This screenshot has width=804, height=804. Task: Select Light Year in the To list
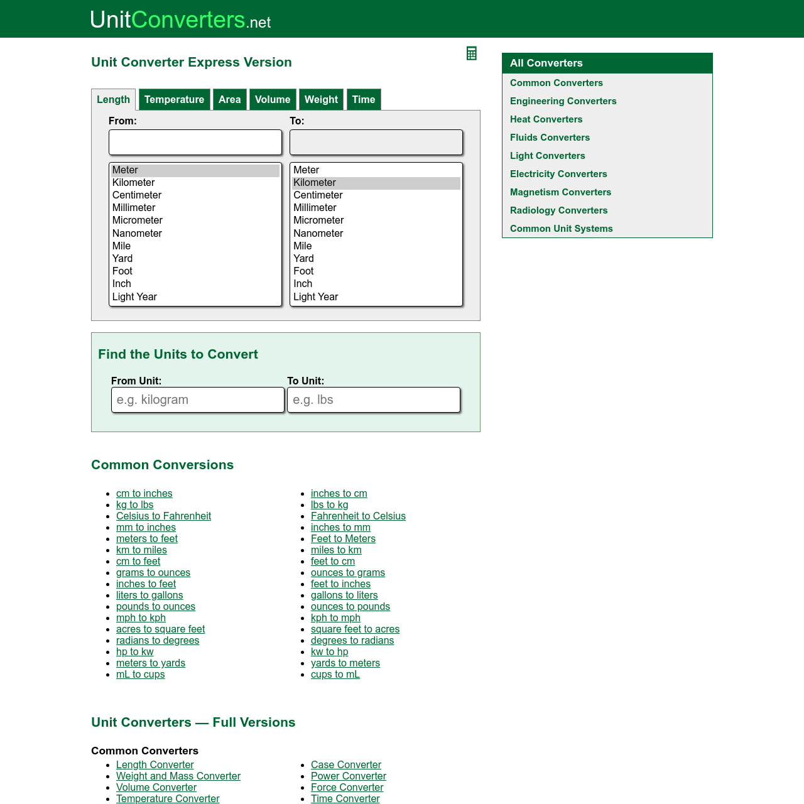click(376, 297)
